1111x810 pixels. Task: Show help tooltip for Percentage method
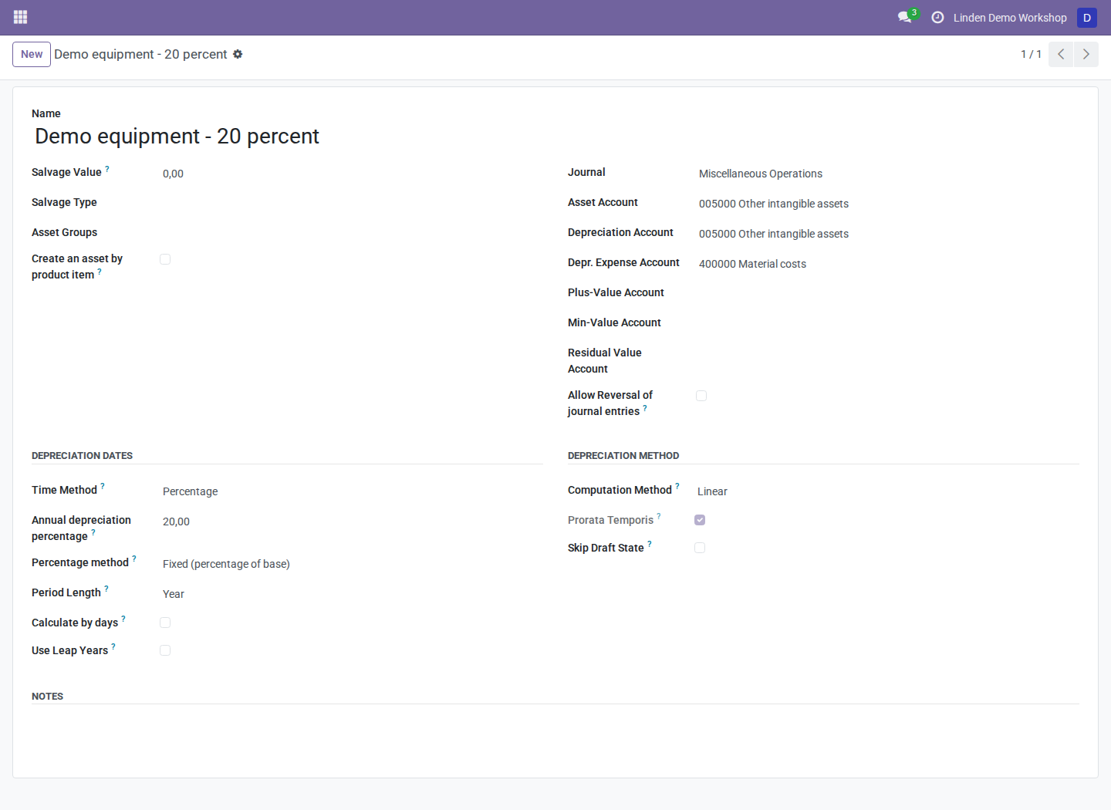tap(134, 559)
